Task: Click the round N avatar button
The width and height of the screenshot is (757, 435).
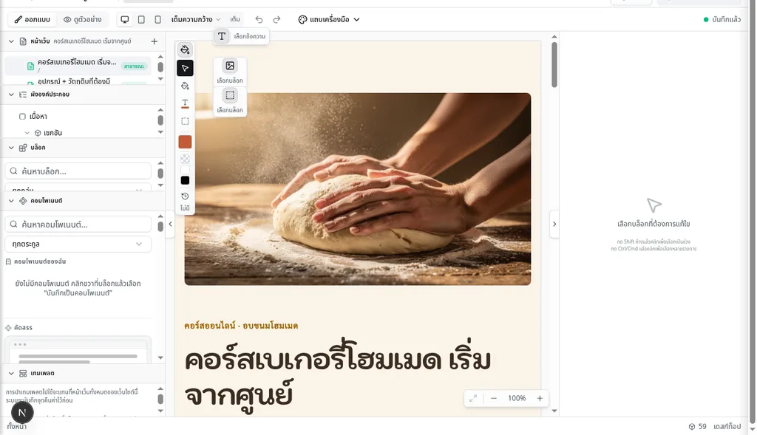Action: pyautogui.click(x=22, y=412)
